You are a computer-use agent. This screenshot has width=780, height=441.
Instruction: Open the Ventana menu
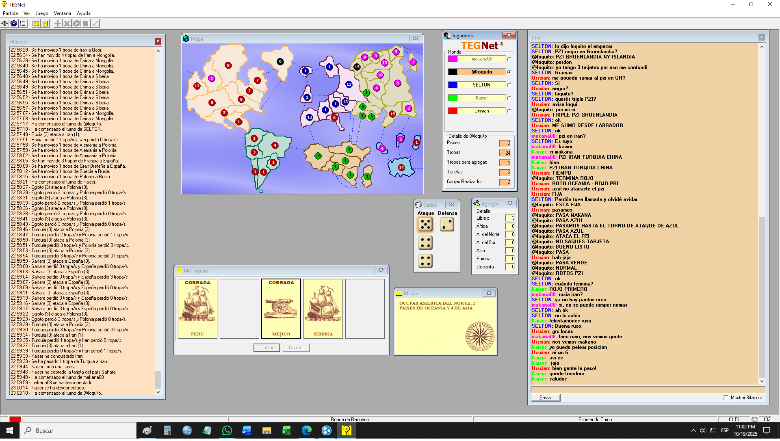[62, 13]
